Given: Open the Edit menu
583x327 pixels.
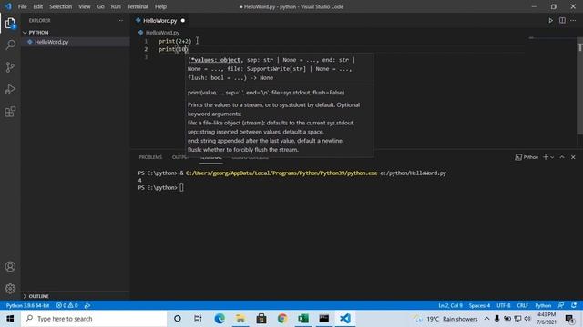Looking at the screenshot, I should 38,6.
